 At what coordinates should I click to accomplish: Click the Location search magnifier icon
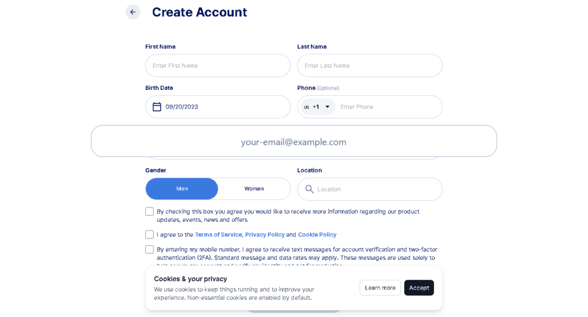[309, 189]
